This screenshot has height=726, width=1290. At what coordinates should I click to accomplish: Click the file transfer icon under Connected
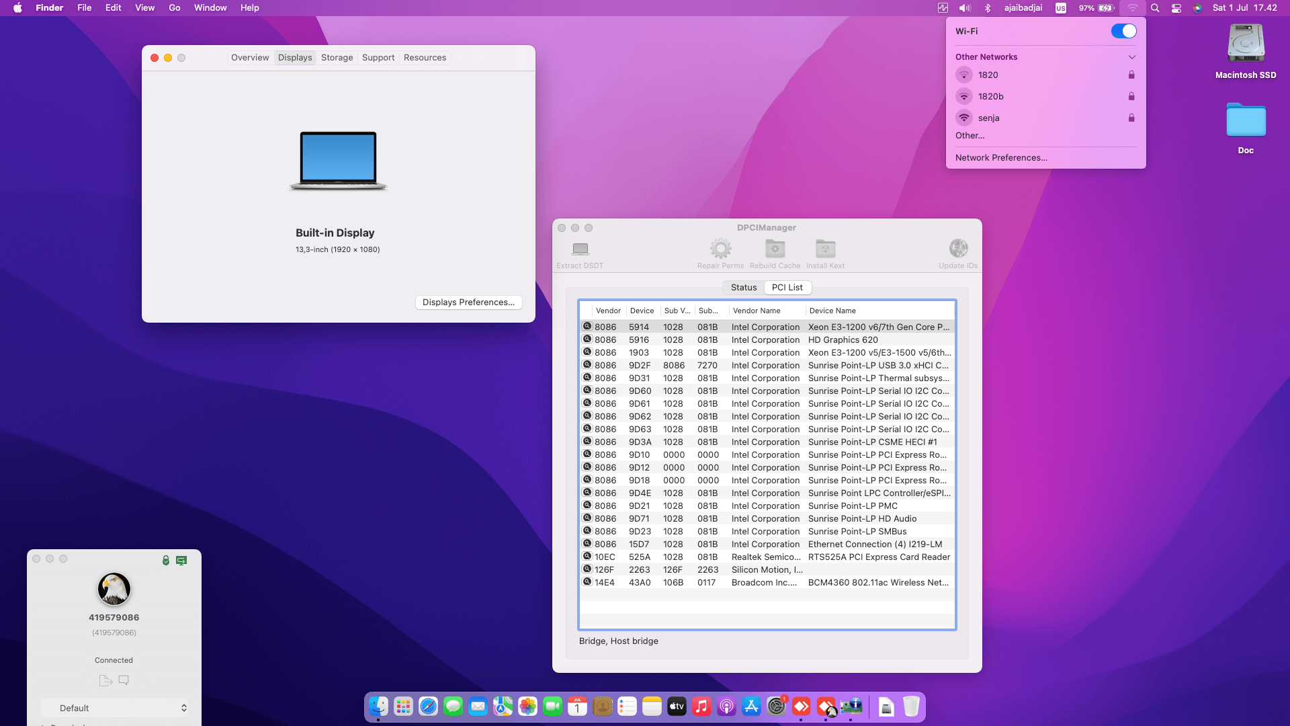point(105,680)
